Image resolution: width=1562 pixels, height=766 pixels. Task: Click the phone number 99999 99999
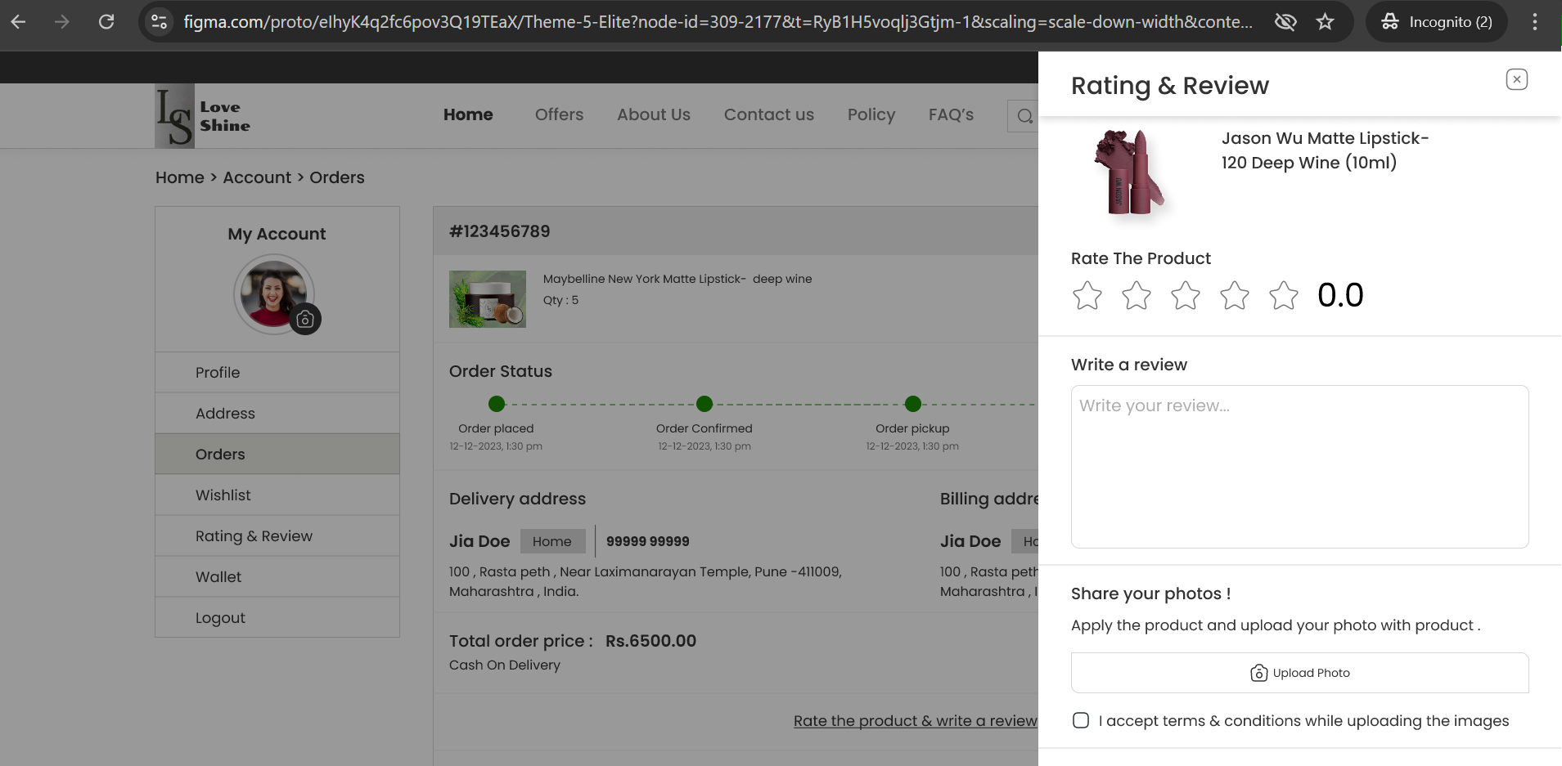pyautogui.click(x=648, y=541)
